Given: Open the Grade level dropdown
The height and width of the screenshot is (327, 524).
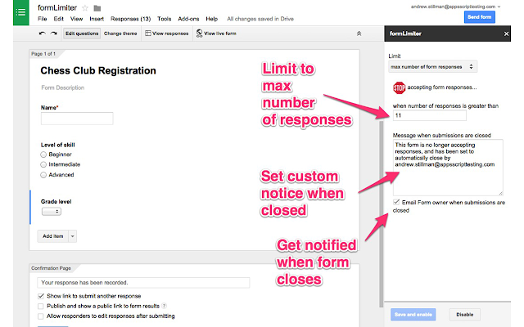Looking at the screenshot, I should 51,211.
